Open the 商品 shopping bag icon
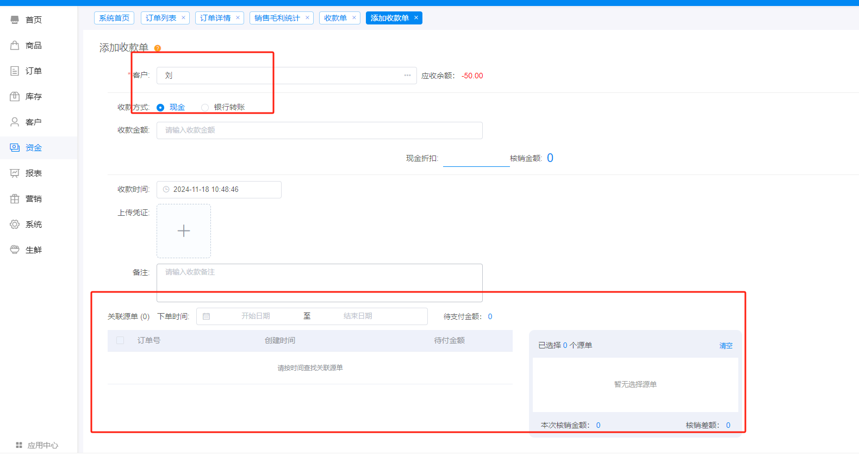The width and height of the screenshot is (859, 455). (15, 45)
